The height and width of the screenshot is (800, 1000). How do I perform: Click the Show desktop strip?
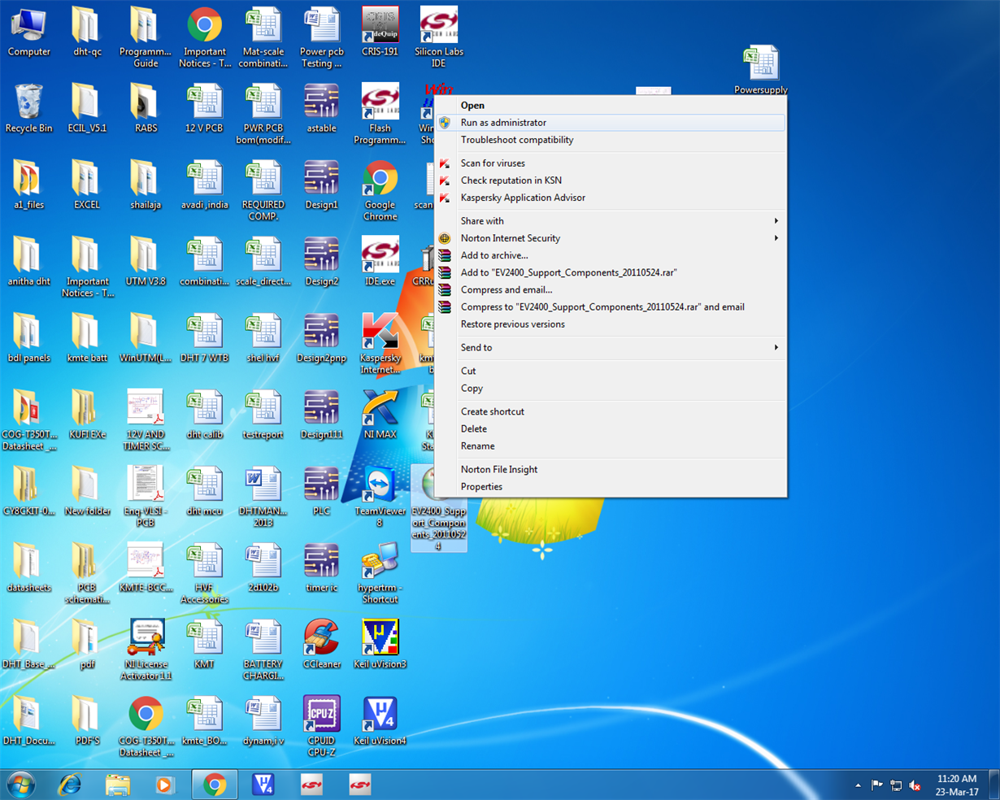993,785
